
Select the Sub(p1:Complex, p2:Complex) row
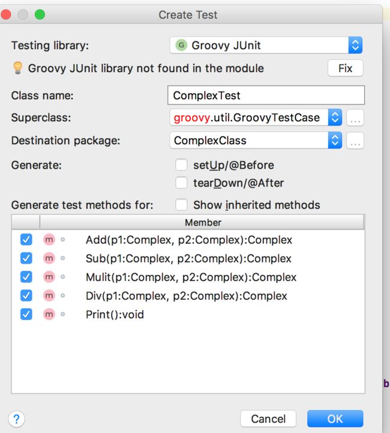tap(188, 258)
